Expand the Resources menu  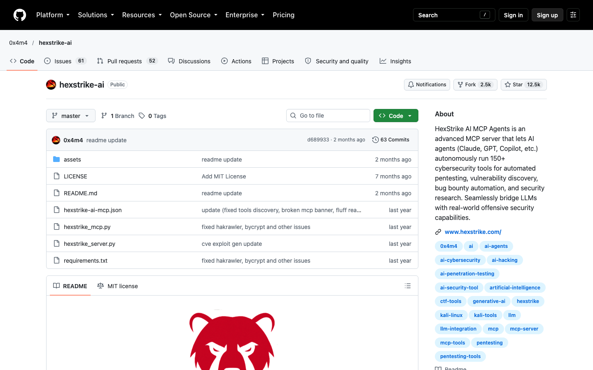point(142,15)
